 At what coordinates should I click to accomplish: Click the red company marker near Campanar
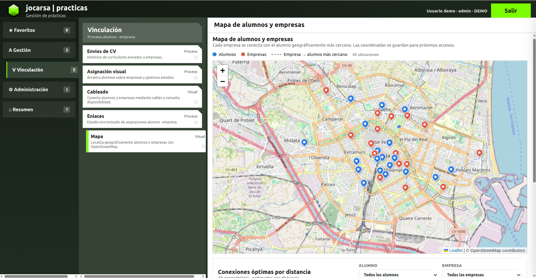point(351,135)
